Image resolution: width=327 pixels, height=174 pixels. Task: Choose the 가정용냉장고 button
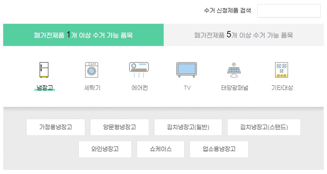point(56,127)
